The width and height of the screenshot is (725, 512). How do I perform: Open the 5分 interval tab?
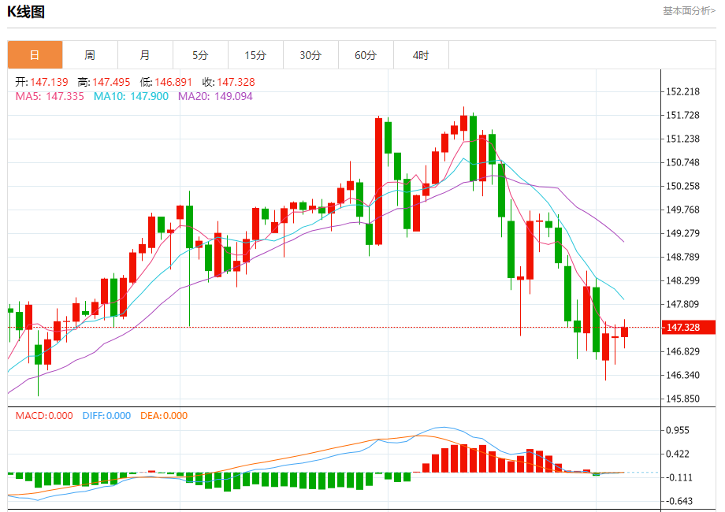click(x=200, y=55)
